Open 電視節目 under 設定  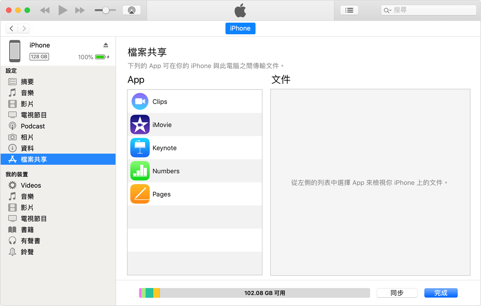58,115
